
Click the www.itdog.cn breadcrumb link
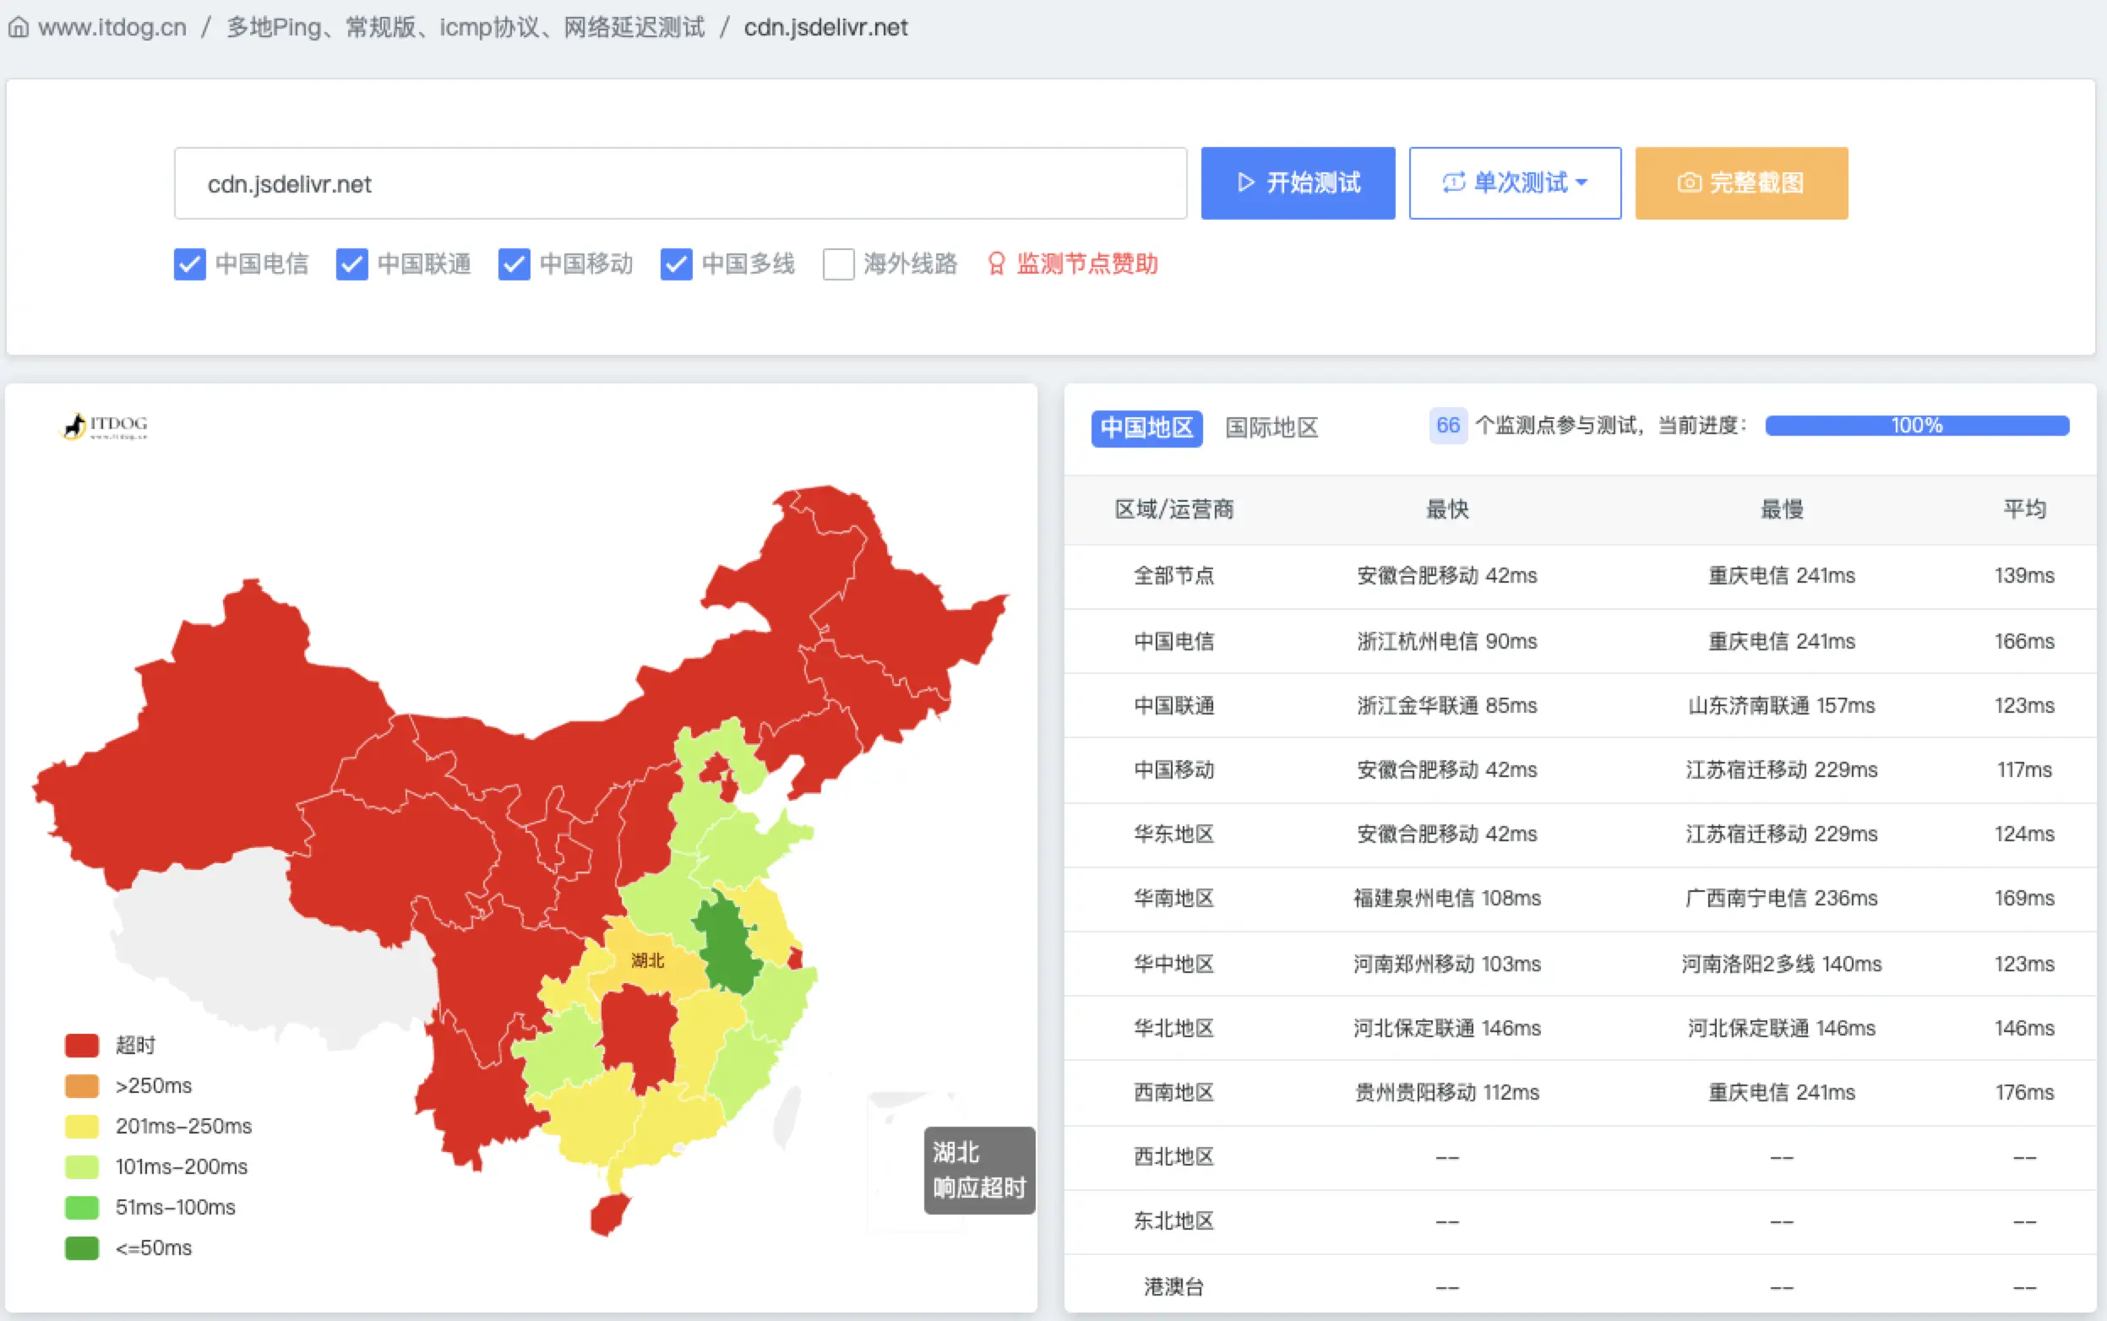112,28
